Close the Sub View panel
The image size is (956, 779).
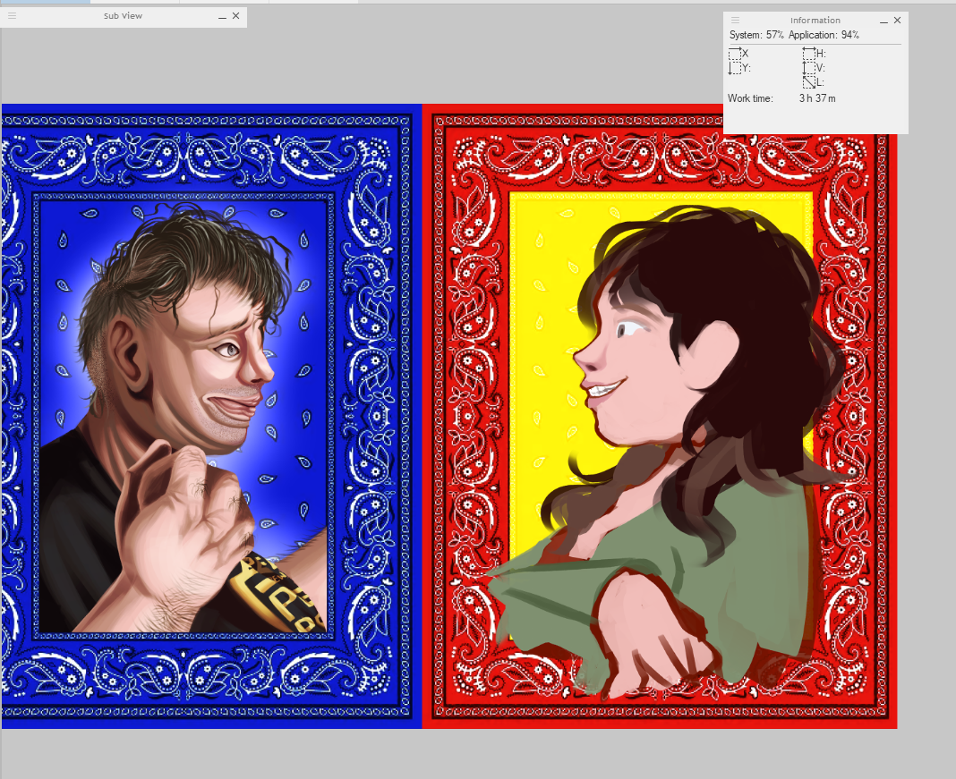click(236, 16)
